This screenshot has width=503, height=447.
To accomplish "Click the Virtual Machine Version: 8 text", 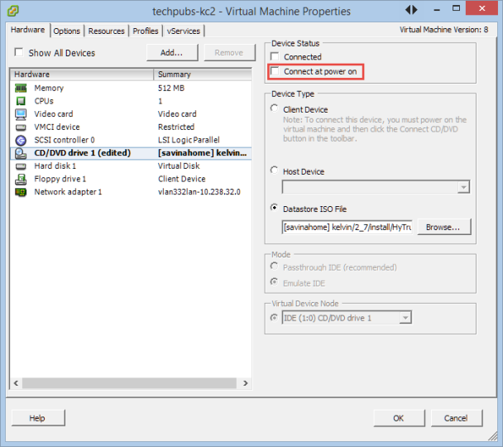I will [x=443, y=30].
